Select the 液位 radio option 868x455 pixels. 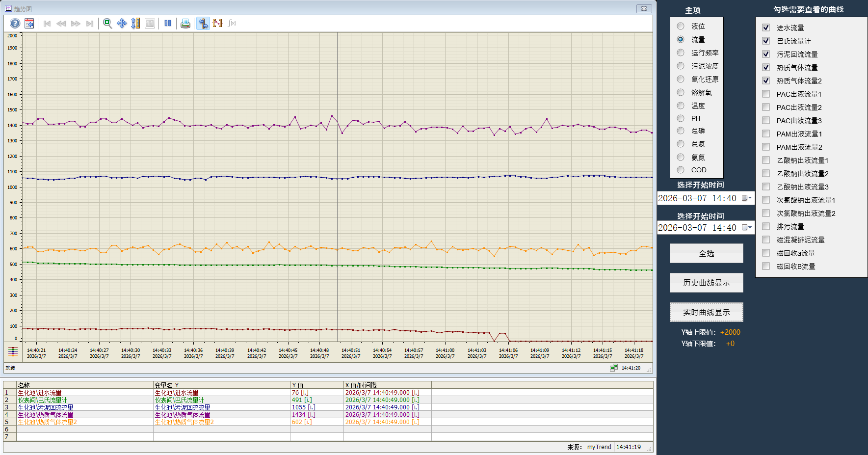pyautogui.click(x=681, y=27)
